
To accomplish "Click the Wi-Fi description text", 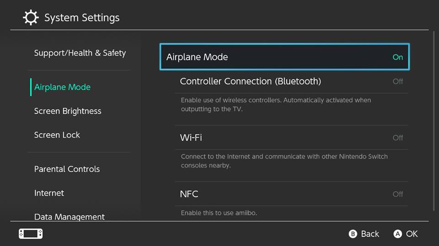I will [284, 161].
